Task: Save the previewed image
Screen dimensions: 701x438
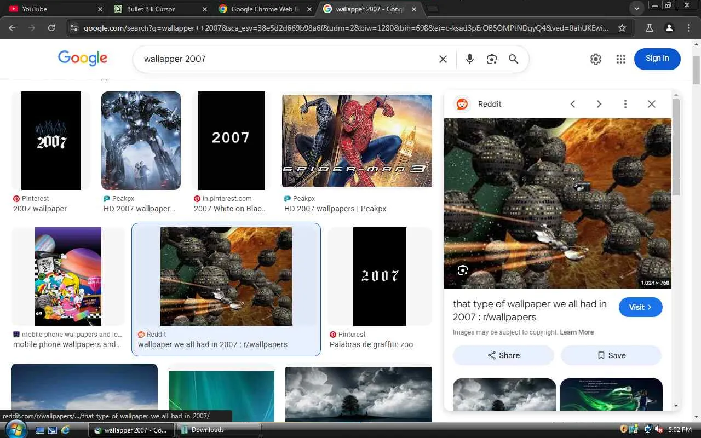Action: click(x=611, y=355)
